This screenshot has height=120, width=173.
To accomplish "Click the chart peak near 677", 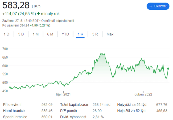I will pos(101,53).
